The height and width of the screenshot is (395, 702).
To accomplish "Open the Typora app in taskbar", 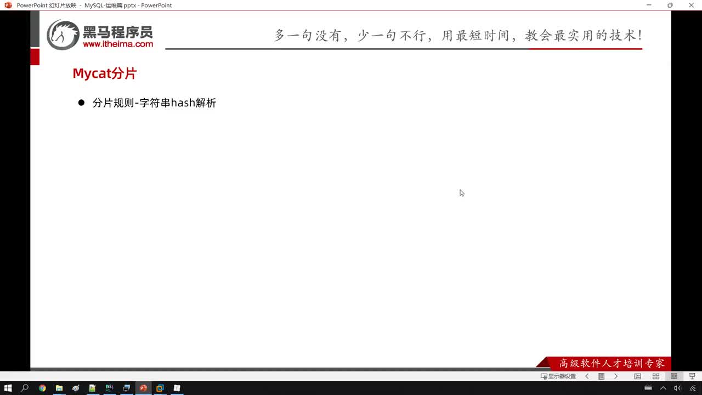I will (177, 388).
